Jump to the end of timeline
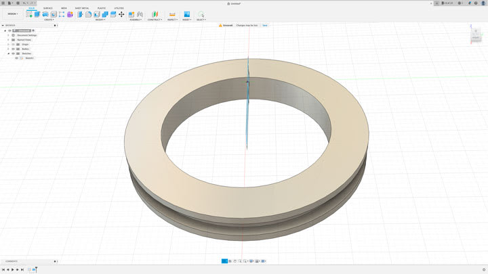Image resolution: width=488 pixels, height=274 pixels. pos(22,270)
